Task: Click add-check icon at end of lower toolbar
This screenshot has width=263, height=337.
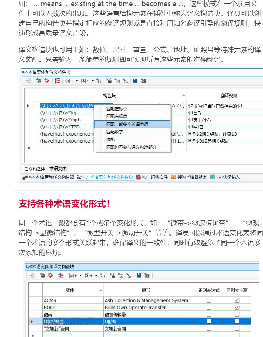Action: pyautogui.click(x=147, y=276)
